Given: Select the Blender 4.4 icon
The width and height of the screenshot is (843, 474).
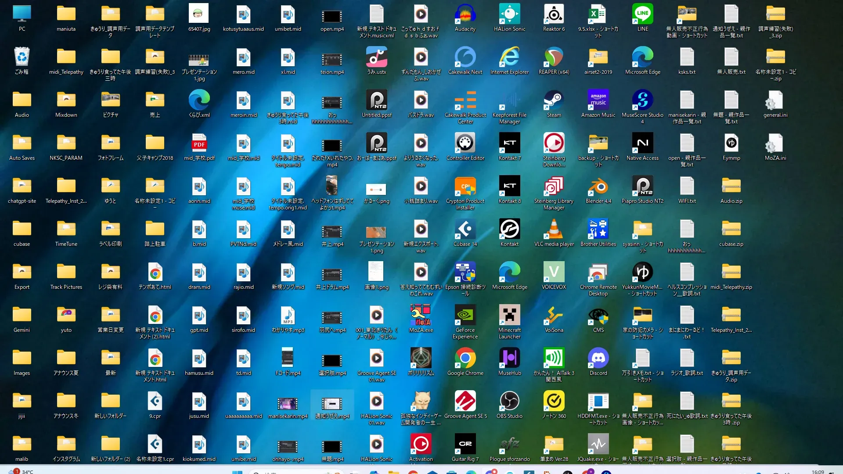Looking at the screenshot, I should pyautogui.click(x=598, y=187).
